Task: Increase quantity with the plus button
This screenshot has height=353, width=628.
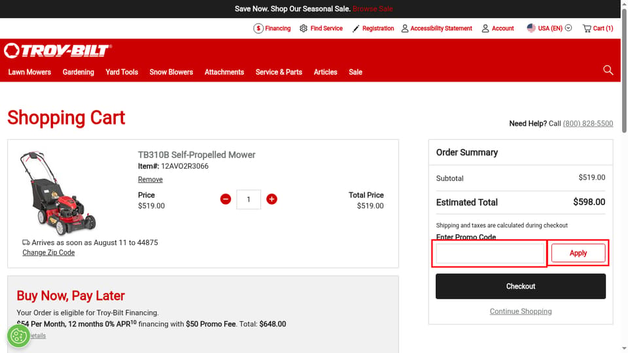Action: point(271,199)
